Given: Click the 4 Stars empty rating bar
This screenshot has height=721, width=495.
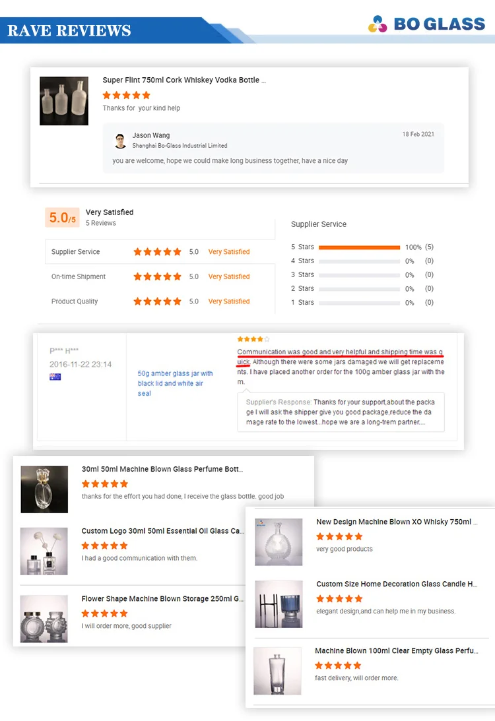Looking at the screenshot, I should [x=359, y=261].
